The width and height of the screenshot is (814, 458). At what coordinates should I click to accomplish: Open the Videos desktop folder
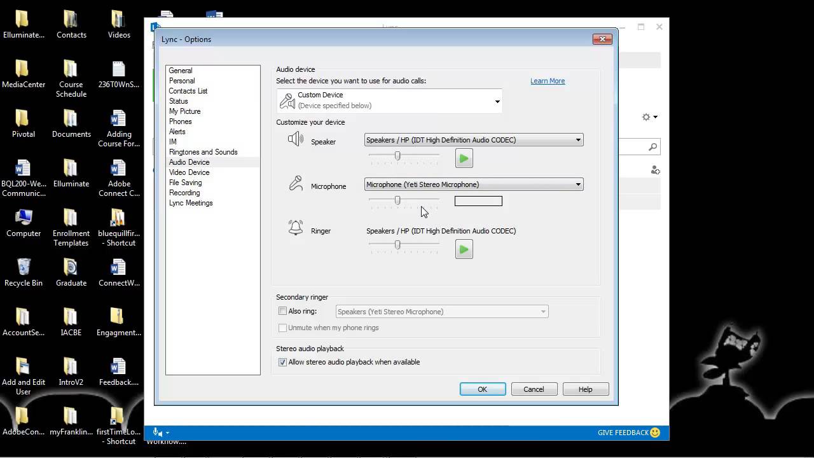(119, 25)
